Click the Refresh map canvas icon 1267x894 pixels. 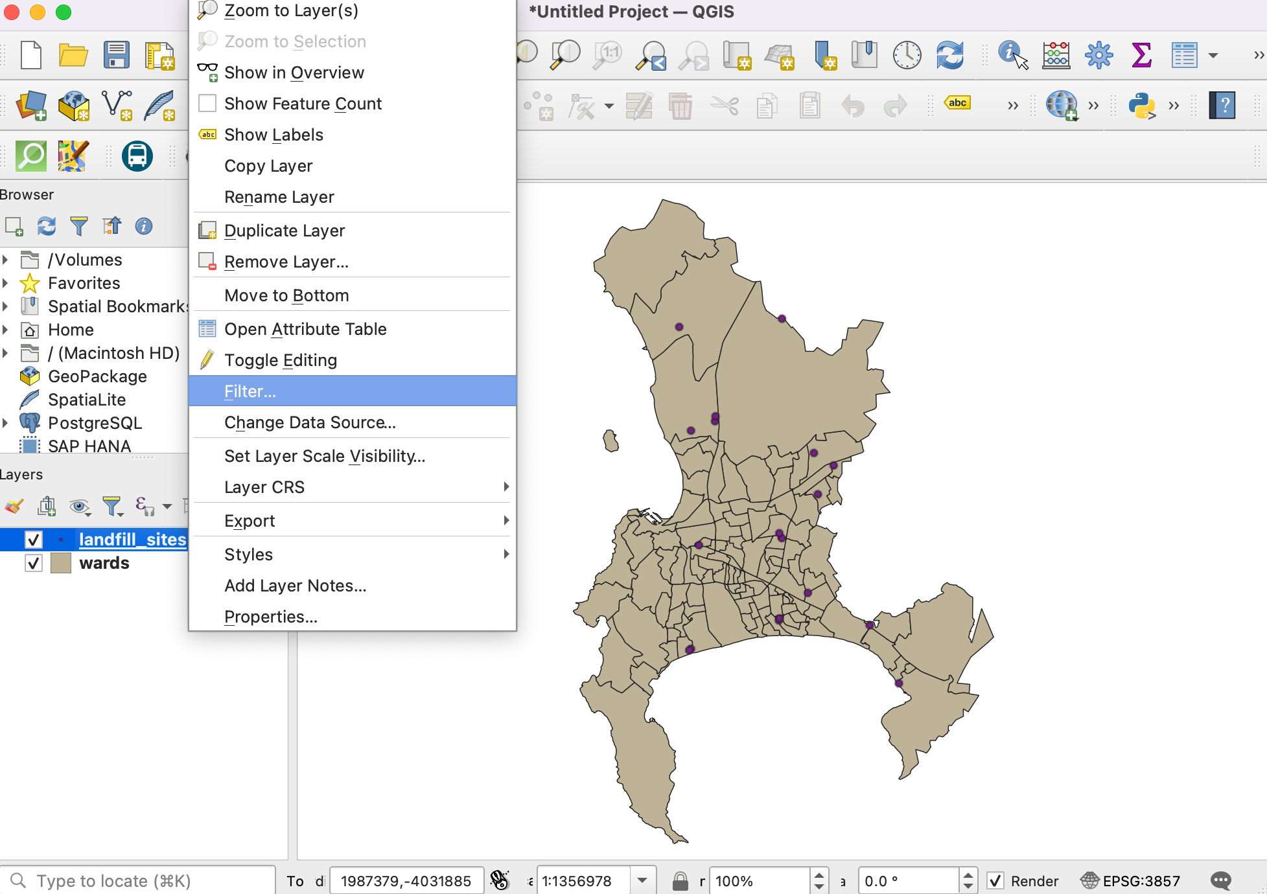point(949,55)
